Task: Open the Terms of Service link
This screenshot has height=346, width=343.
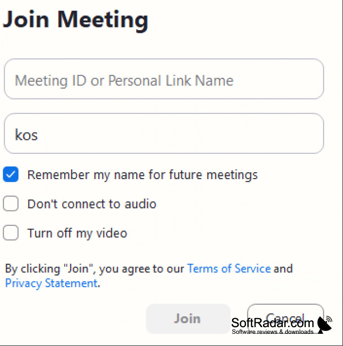Action: click(229, 269)
